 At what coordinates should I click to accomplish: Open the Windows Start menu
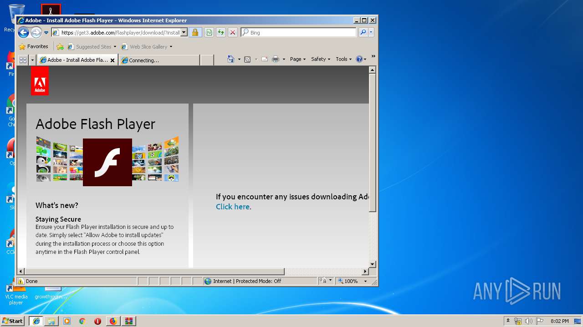[x=13, y=321]
